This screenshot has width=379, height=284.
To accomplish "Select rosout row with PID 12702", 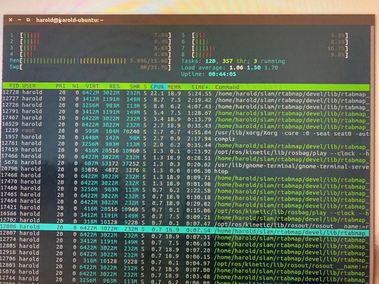I will point(185,222).
